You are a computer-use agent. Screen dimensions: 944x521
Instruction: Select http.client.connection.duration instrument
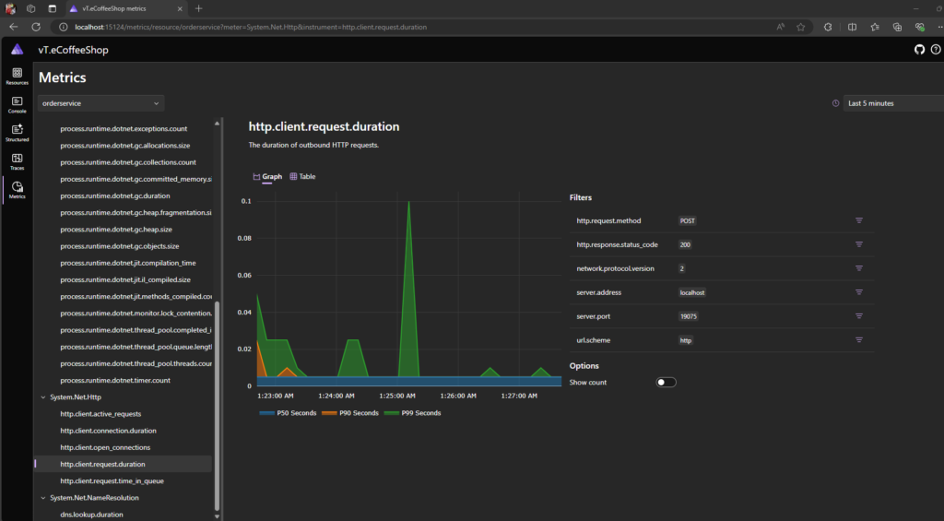pos(109,431)
